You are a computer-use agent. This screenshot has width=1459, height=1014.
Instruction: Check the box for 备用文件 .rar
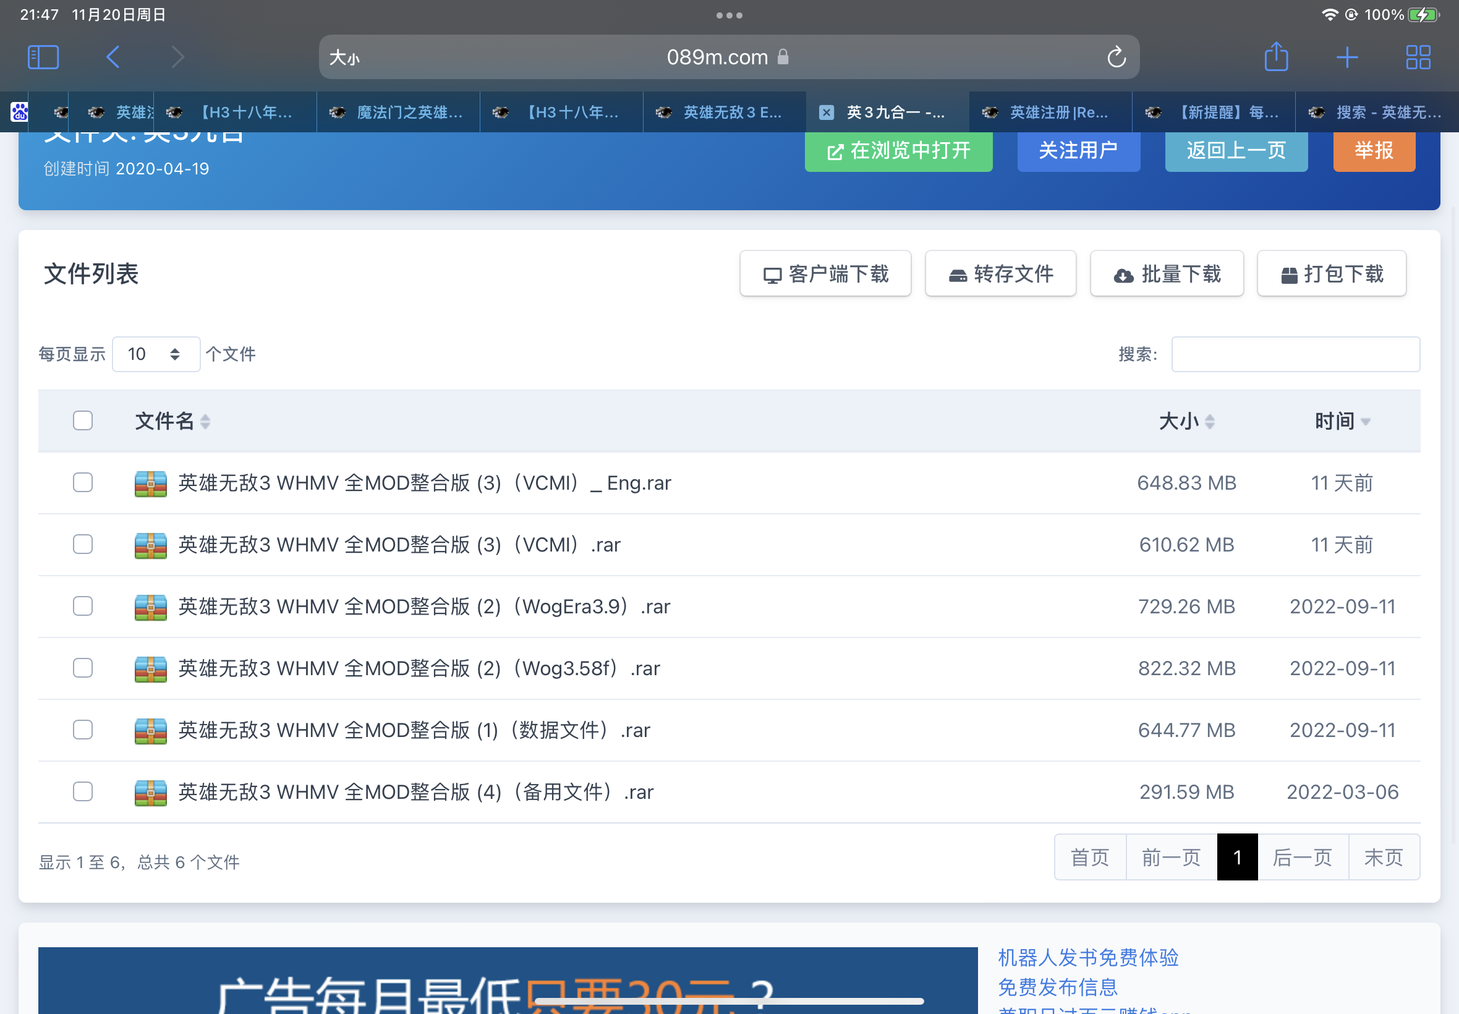tap(83, 791)
